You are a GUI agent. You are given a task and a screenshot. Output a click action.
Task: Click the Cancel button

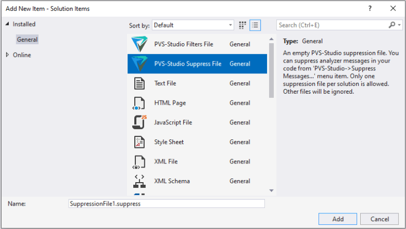(x=379, y=219)
